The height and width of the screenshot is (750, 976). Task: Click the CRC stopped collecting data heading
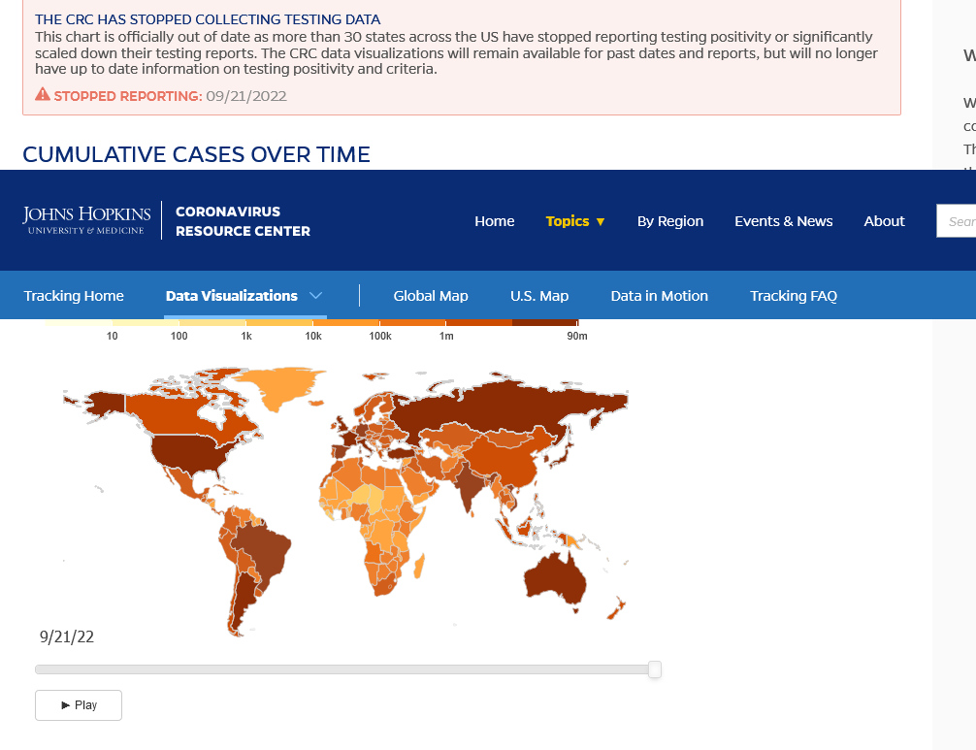208,19
